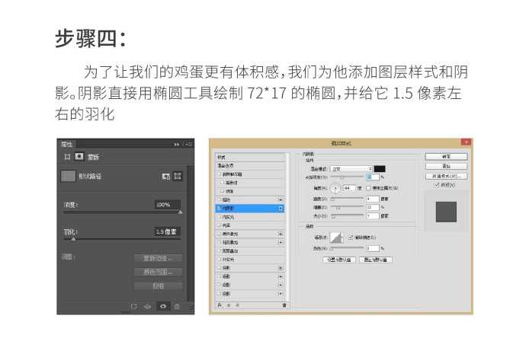Image resolution: width=526 pixels, height=338 pixels.
Task: Click the gray style preview square
Action: coord(446,212)
